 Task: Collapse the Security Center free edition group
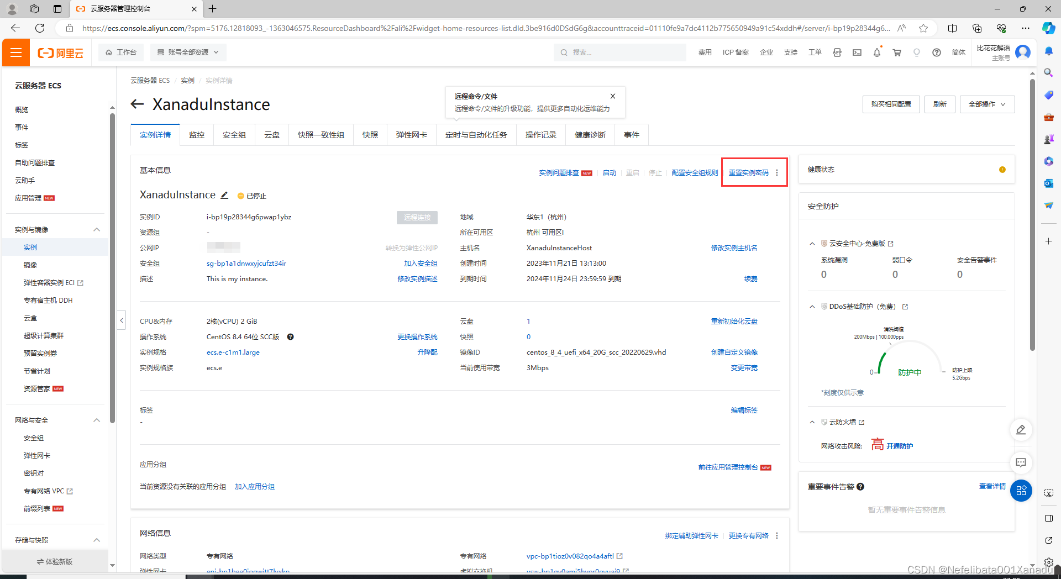tap(812, 244)
